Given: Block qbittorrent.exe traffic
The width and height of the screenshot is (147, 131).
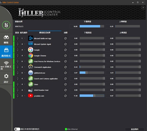Looking at the screenshot, I should (x=65, y=73).
